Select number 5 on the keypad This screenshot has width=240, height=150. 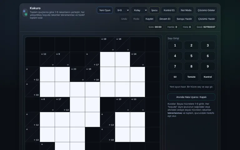[191, 56]
